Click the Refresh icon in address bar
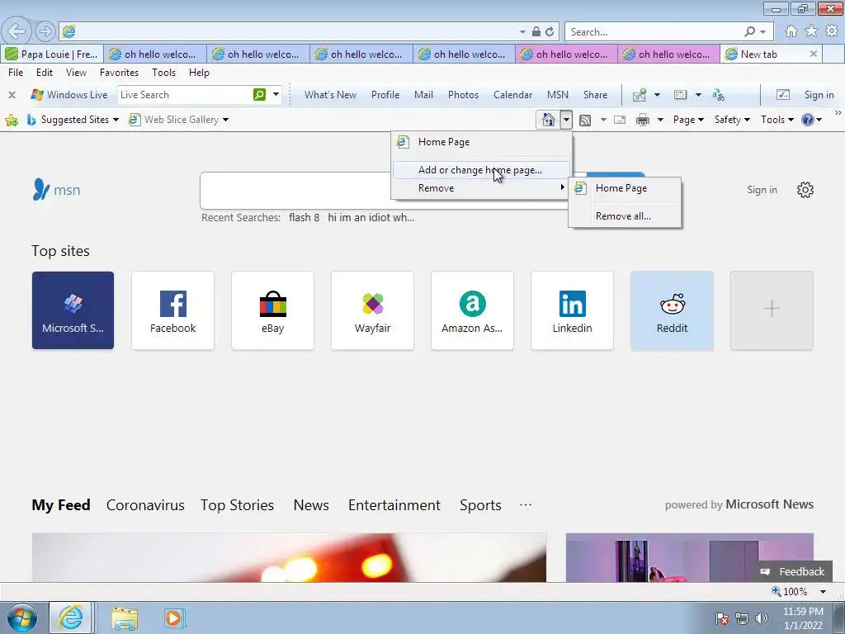 click(x=549, y=32)
